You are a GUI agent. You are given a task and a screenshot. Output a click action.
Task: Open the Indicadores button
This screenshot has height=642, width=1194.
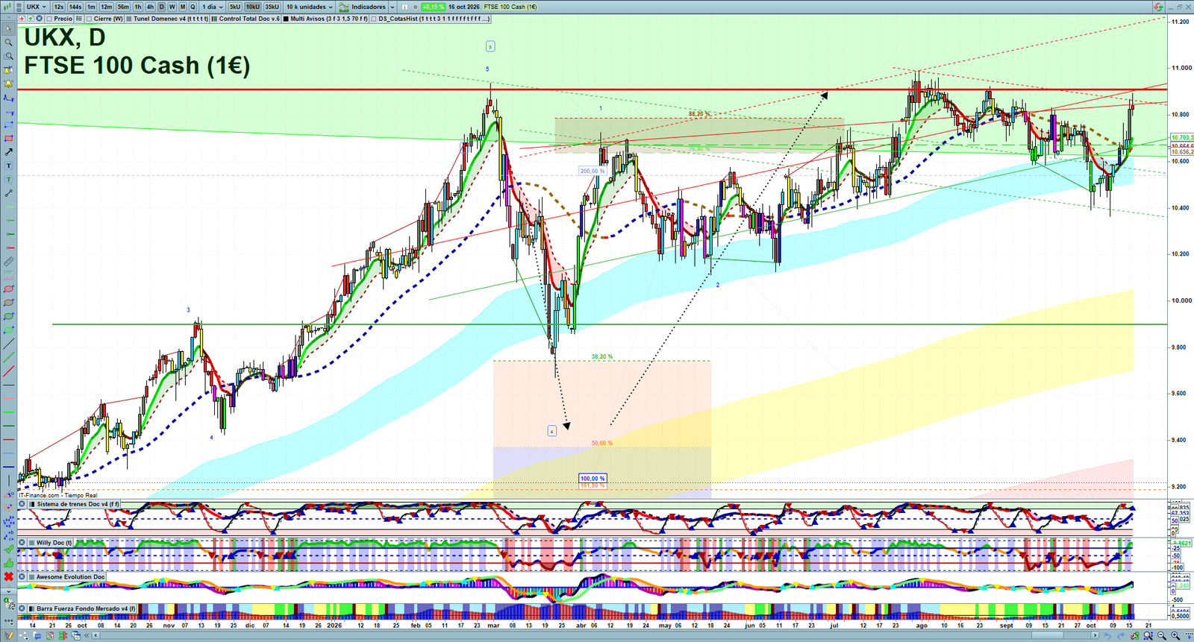(x=363, y=7)
